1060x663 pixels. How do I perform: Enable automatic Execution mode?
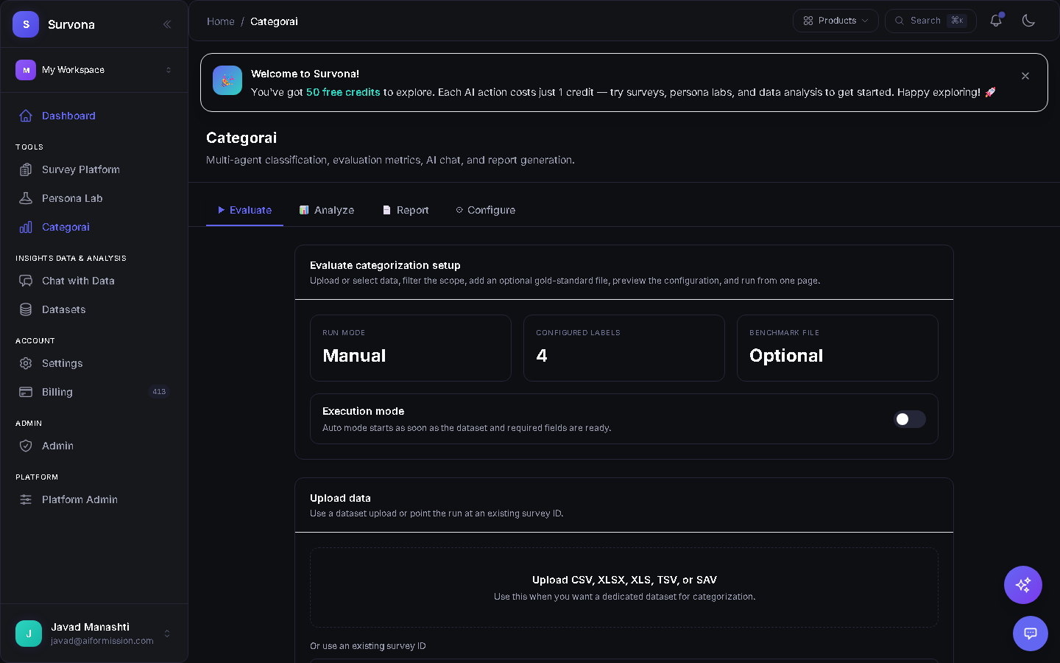point(910,418)
